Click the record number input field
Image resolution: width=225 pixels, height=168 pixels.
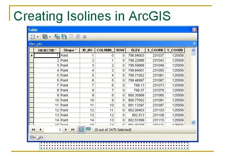(53, 130)
